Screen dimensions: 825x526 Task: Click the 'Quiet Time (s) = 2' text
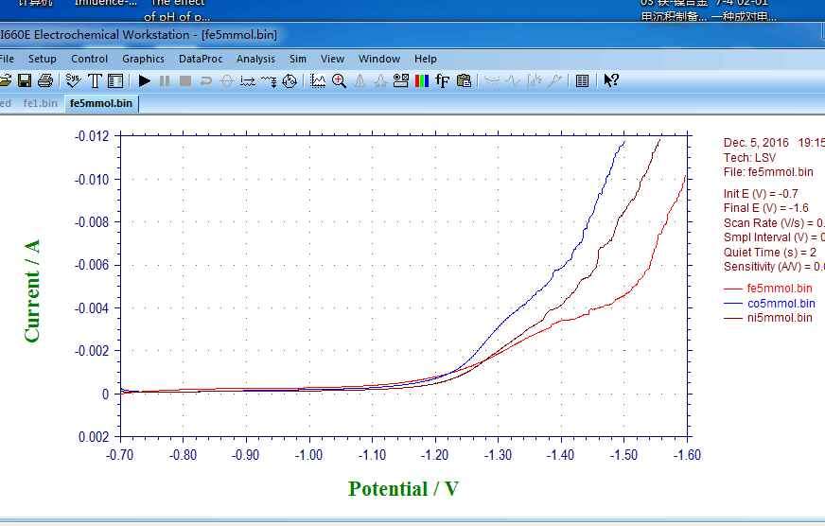[770, 252]
